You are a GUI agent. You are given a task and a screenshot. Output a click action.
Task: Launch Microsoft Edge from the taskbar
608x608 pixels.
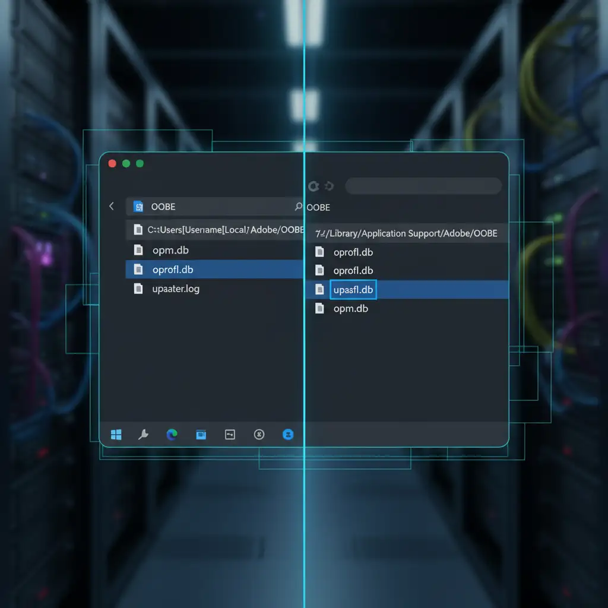coord(172,435)
